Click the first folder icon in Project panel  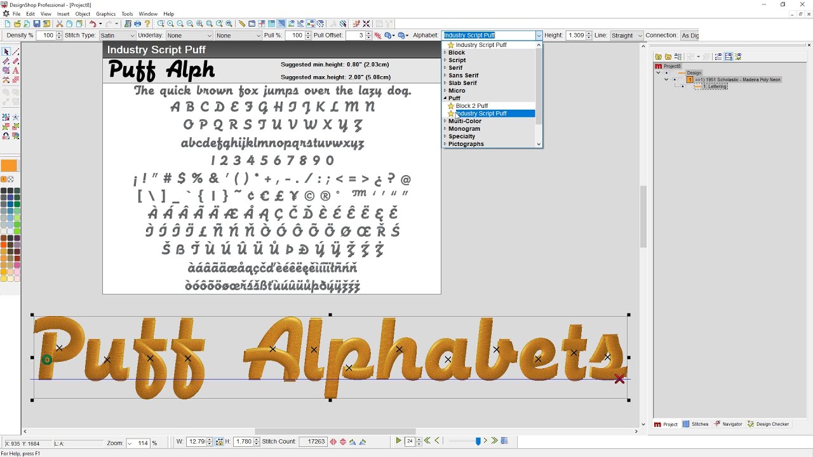pos(659,56)
